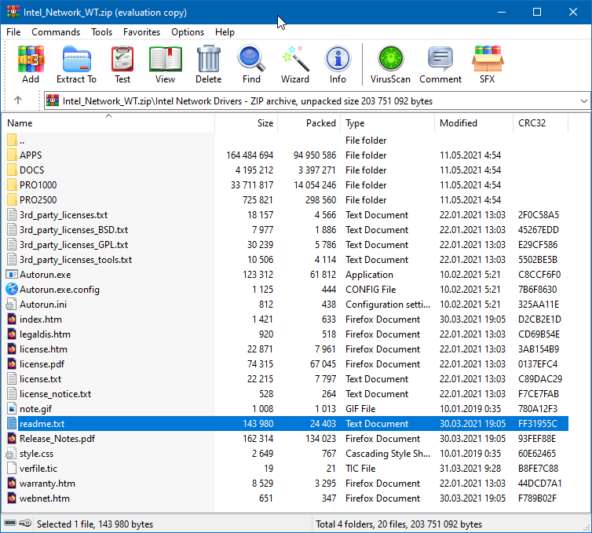The image size is (592, 533).
Task: Click the 'Selected 1 file, 143 980 bytes' status
Action: coord(95,524)
